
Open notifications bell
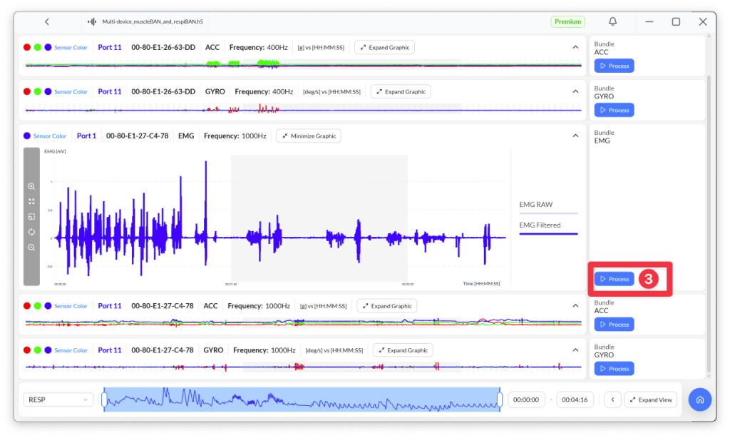coord(612,21)
